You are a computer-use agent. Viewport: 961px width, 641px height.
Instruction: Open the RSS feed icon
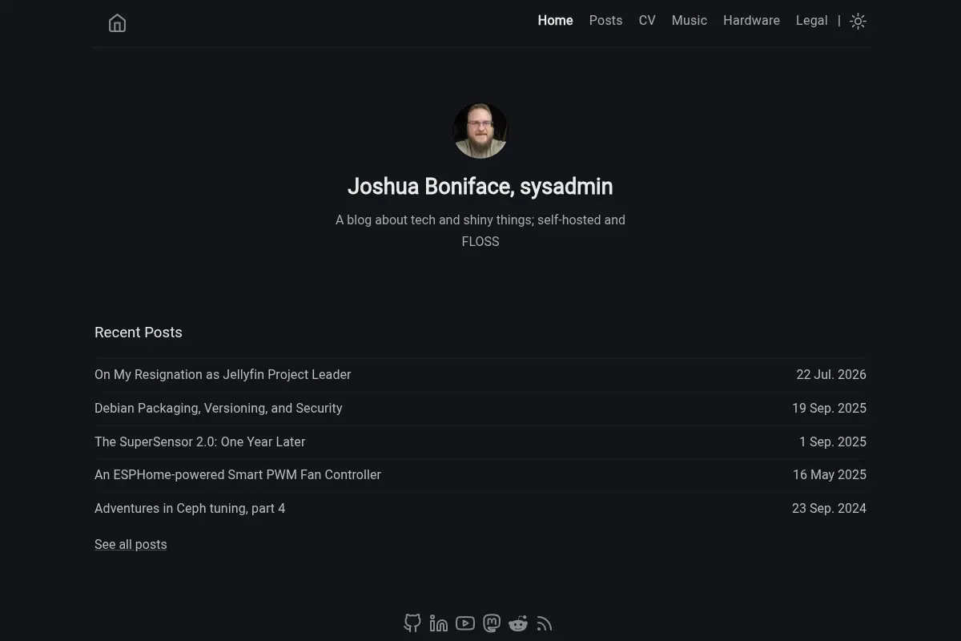[545, 623]
